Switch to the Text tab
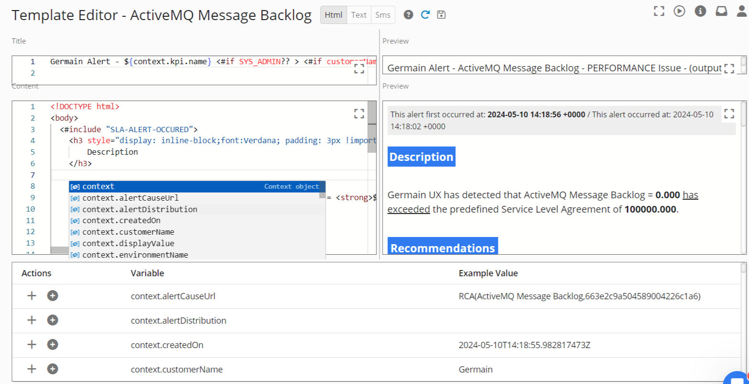This screenshot has width=749, height=384. pos(359,15)
